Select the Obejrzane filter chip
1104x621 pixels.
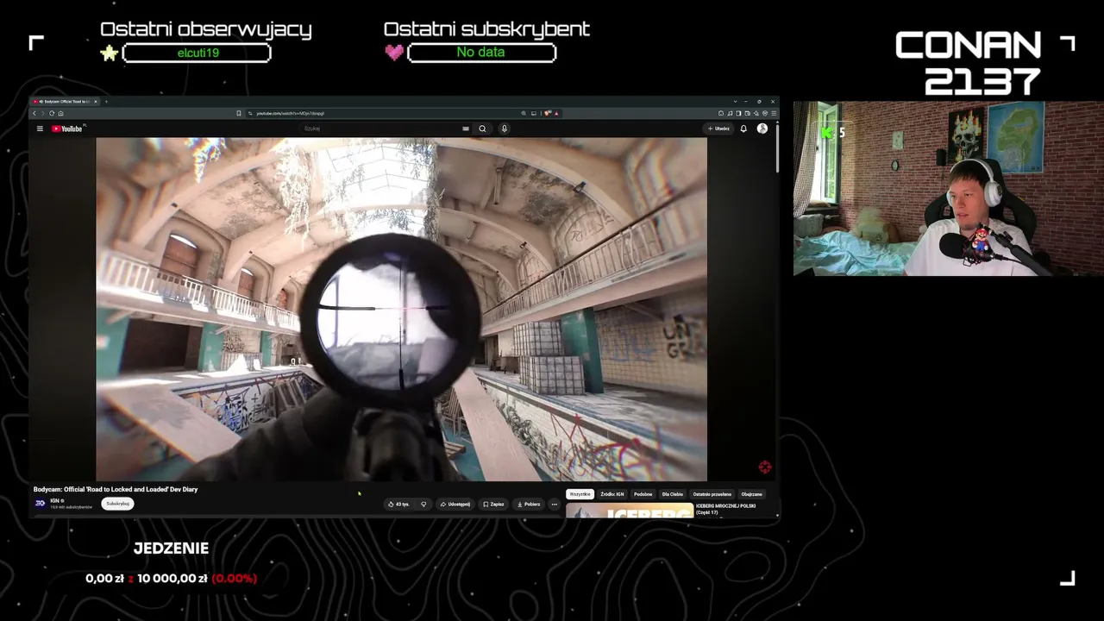point(751,494)
